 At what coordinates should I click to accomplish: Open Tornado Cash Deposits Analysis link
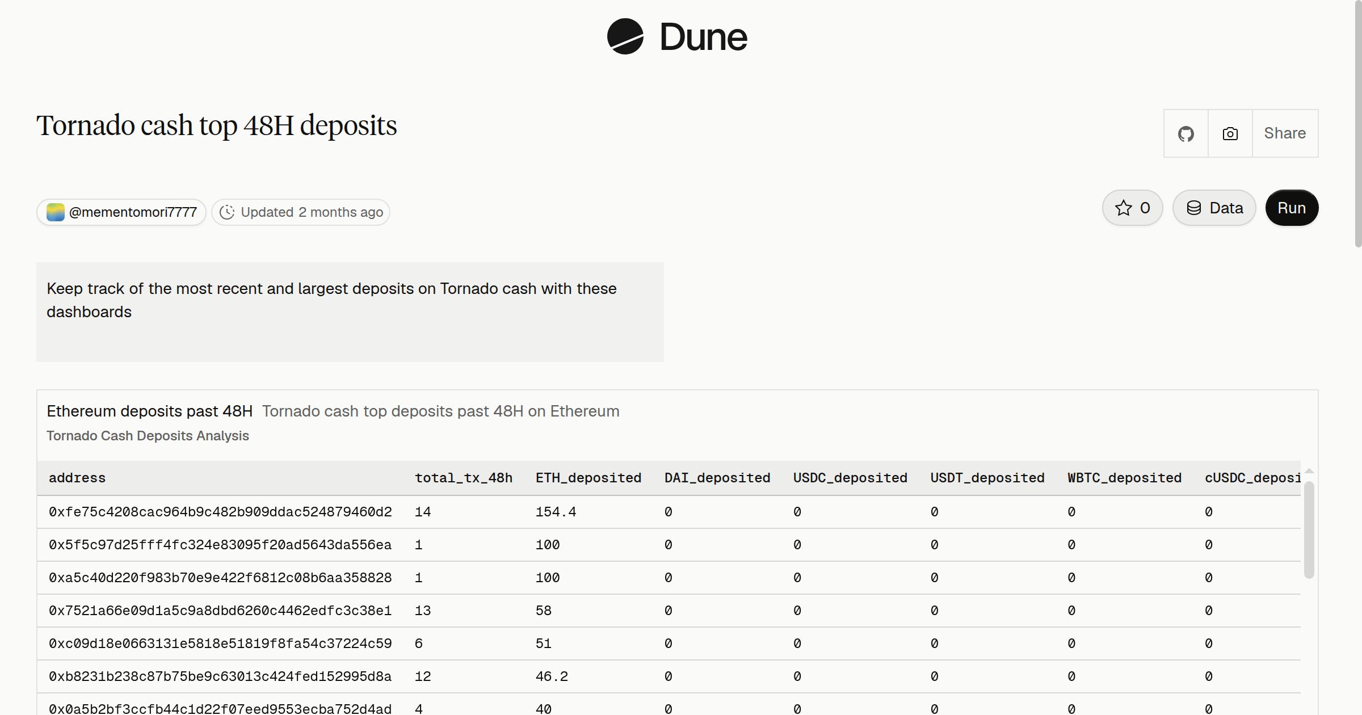pyautogui.click(x=148, y=436)
